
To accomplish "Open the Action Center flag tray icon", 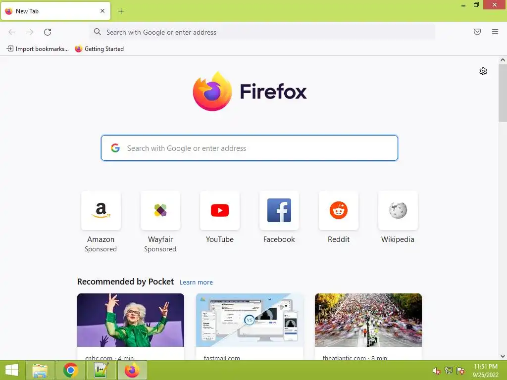I will pyautogui.click(x=460, y=371).
